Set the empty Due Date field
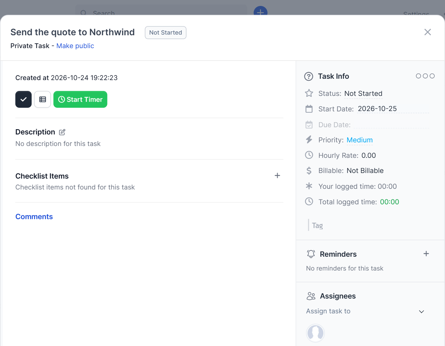The image size is (445, 346). 391,125
